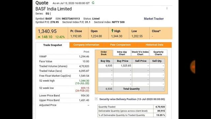This screenshot has width=211, height=119.
Task: Click the 52 week low value 809.15
Action: (85, 88)
